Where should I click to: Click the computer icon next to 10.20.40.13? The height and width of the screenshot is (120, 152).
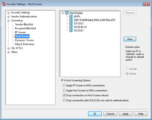[x=71, y=27]
